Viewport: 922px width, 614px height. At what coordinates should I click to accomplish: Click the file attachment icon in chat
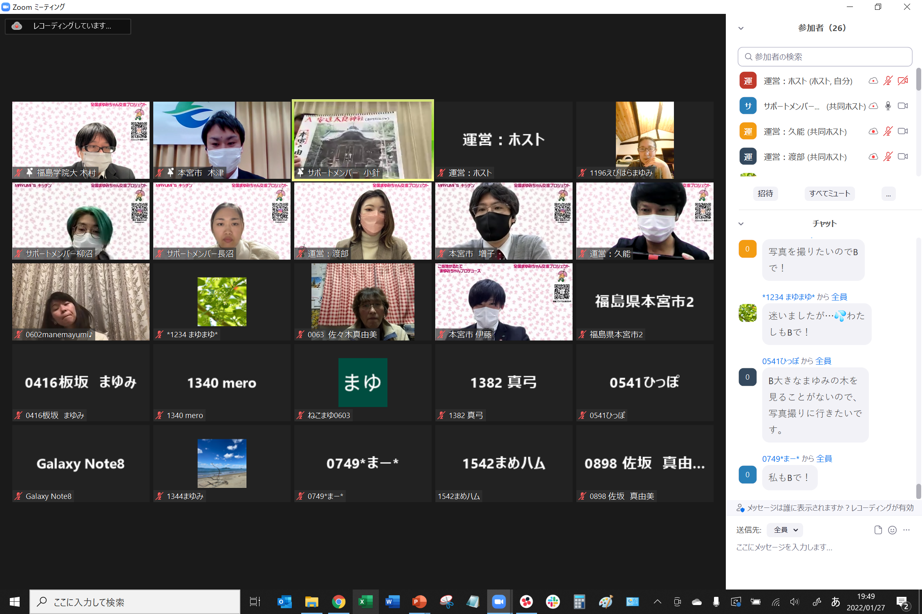coord(878,530)
